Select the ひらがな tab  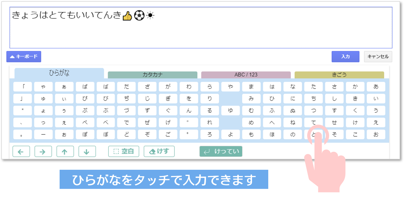[59, 73]
